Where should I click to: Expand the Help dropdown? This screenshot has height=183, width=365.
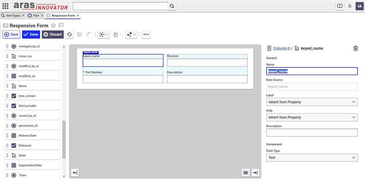click(x=312, y=117)
